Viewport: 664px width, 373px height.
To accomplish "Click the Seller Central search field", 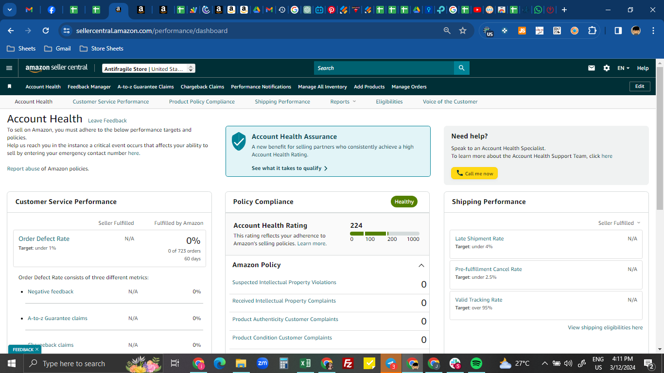I will point(384,68).
